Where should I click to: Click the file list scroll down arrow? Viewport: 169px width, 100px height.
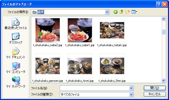163,80
